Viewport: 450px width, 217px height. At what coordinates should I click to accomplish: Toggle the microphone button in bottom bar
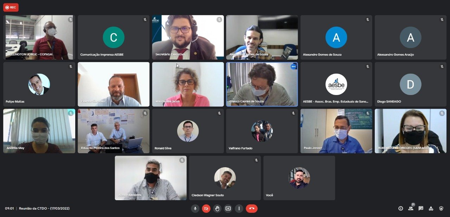pyautogui.click(x=195, y=209)
